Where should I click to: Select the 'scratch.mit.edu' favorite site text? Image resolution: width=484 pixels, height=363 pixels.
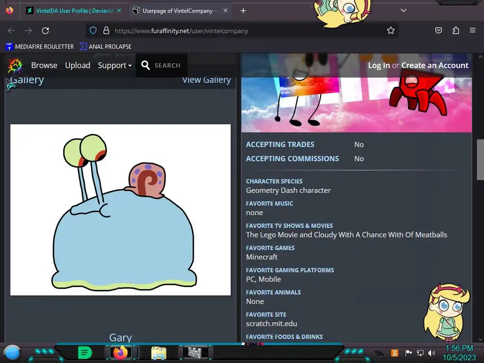coord(271,323)
